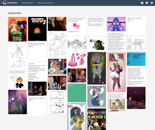The image size is (155, 130).
Task: Open the blue tentacle character artwork
Action: coord(116,24)
